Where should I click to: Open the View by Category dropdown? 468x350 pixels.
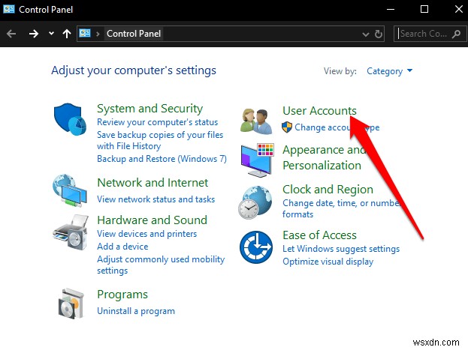tap(390, 71)
